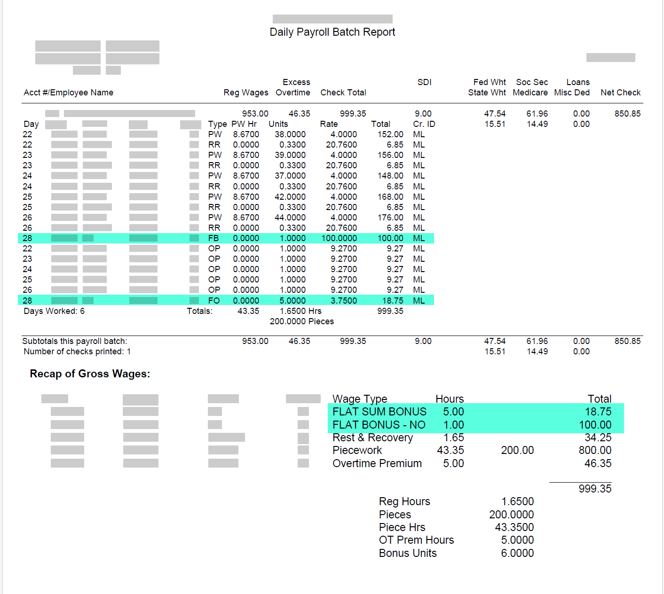Click the Rest & Recovery wage type
The width and height of the screenshot is (664, 594).
372,438
